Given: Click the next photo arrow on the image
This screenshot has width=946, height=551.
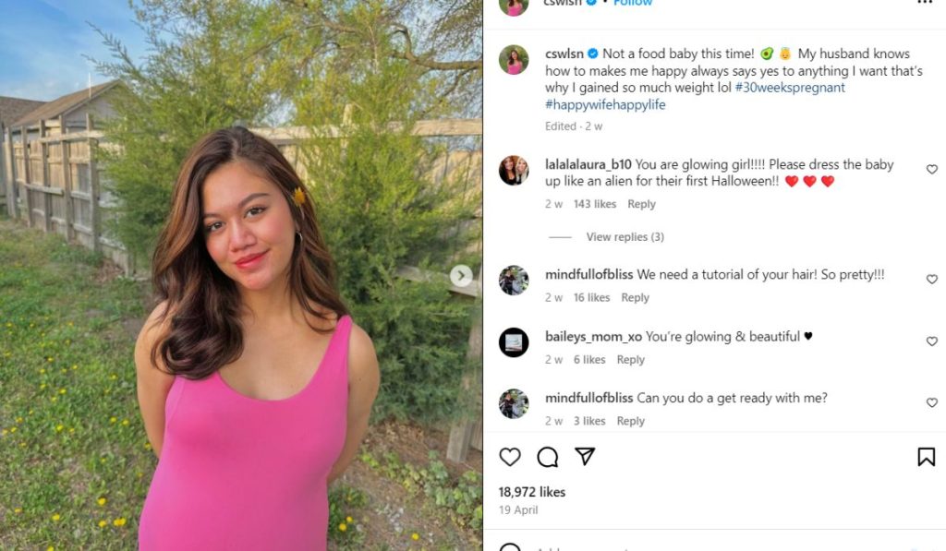Looking at the screenshot, I should pyautogui.click(x=460, y=275).
